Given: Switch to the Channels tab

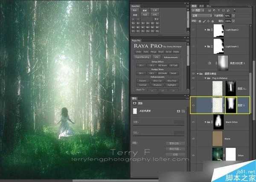Looking at the screenshot, I should [201, 6].
